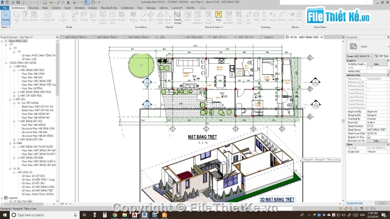Viewport: 390px width, 219px height.
Task: Click the Ramp tool icon
Action: (143, 15)
